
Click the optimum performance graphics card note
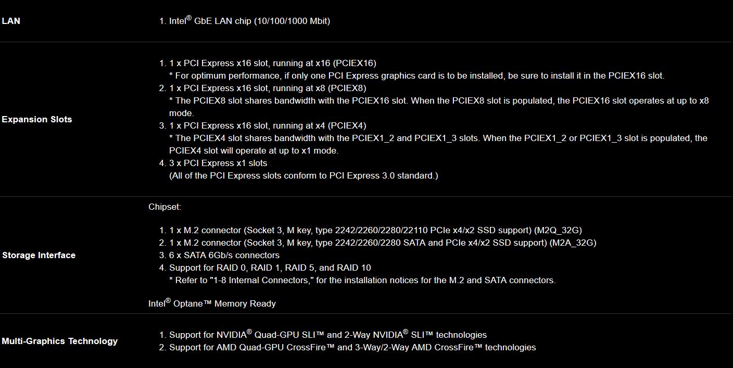[416, 75]
